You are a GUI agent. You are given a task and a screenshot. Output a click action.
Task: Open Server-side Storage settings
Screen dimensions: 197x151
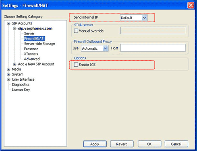(x=39, y=44)
